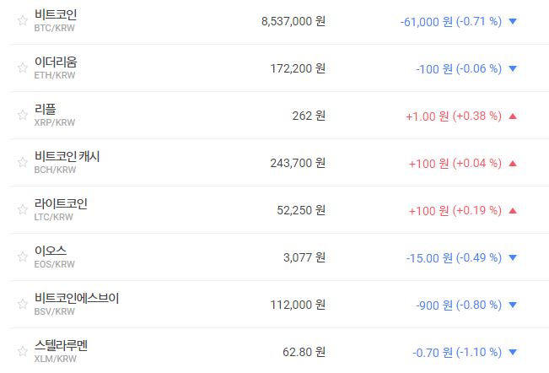Star Bitcoin BTC/KRW as favorite
Screen dimensions: 549x373
tap(23, 21)
